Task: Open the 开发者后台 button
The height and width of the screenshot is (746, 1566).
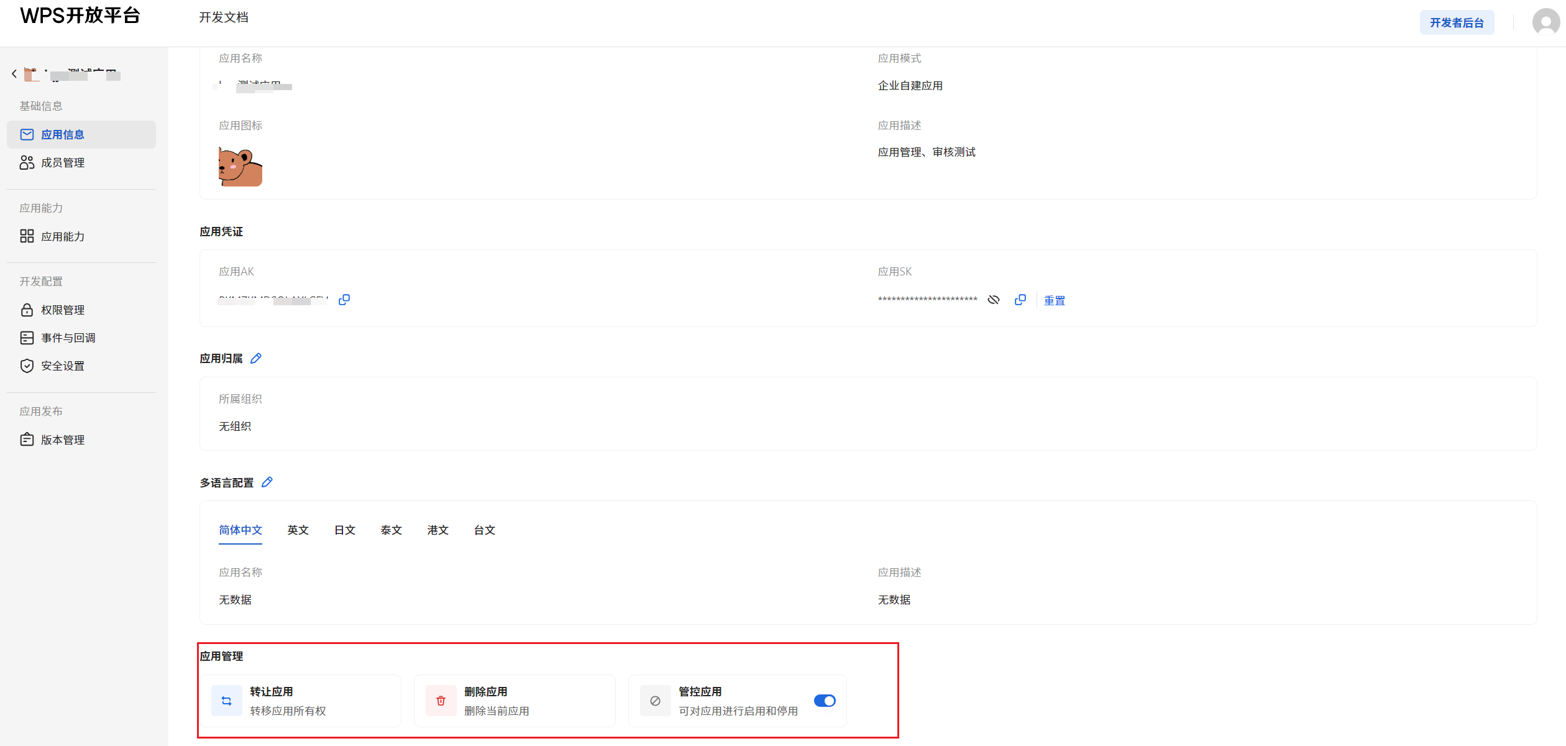Action: coord(1457,22)
